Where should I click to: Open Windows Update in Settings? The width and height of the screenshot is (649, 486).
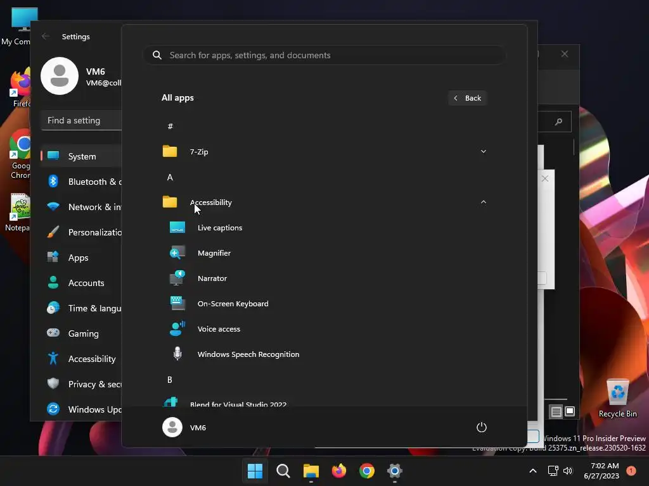point(82,409)
